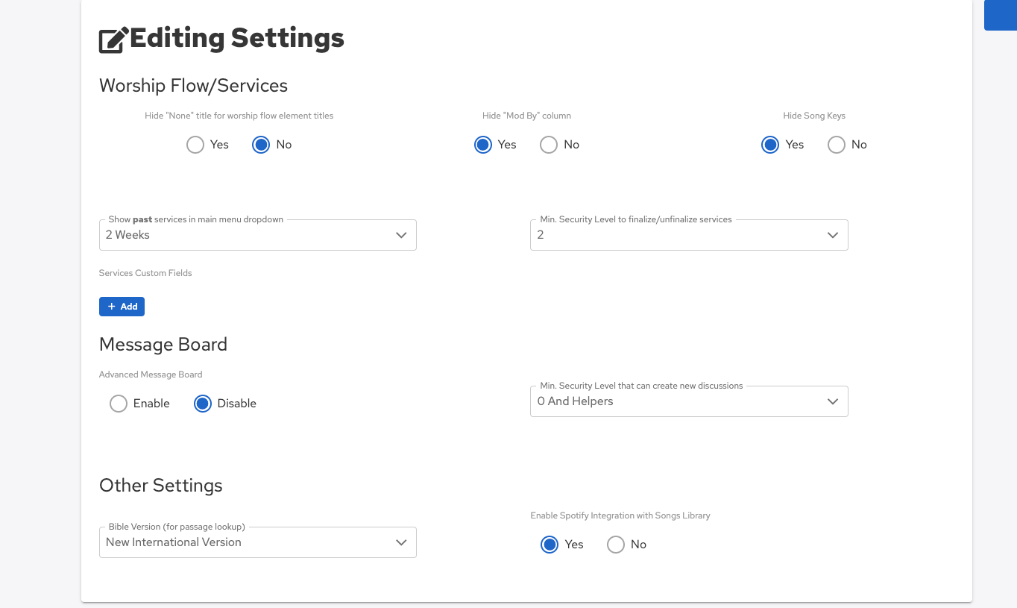Enable the Advanced Message Board
Screen dimensions: 1017x608
coord(119,404)
